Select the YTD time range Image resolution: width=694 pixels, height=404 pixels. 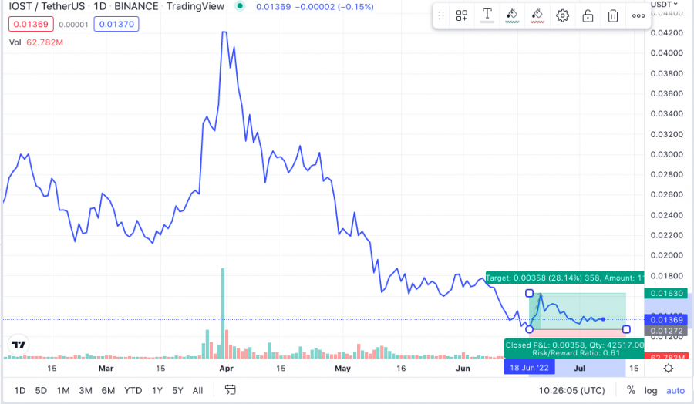133,390
